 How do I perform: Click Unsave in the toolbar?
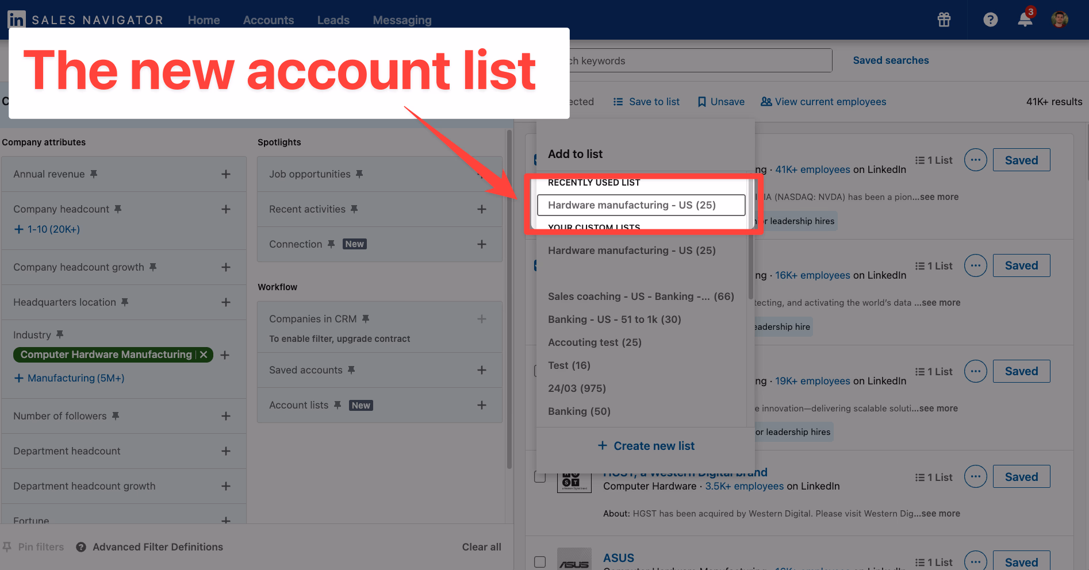pyautogui.click(x=721, y=102)
